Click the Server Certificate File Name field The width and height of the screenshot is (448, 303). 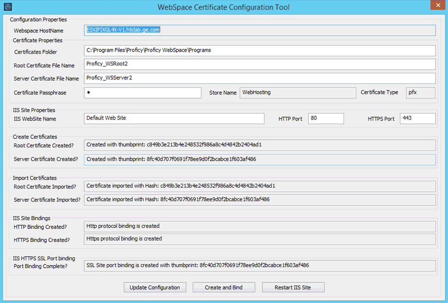259,78
